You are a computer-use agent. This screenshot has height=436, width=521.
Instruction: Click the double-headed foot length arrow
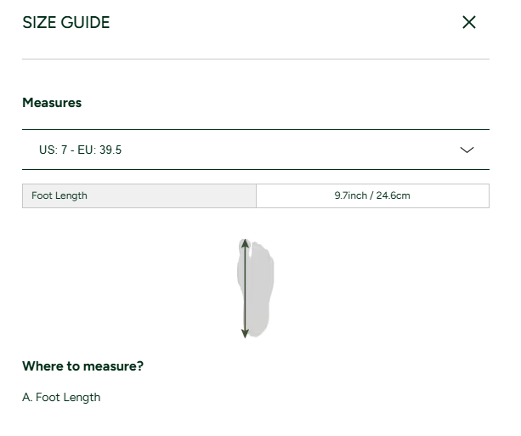point(245,288)
